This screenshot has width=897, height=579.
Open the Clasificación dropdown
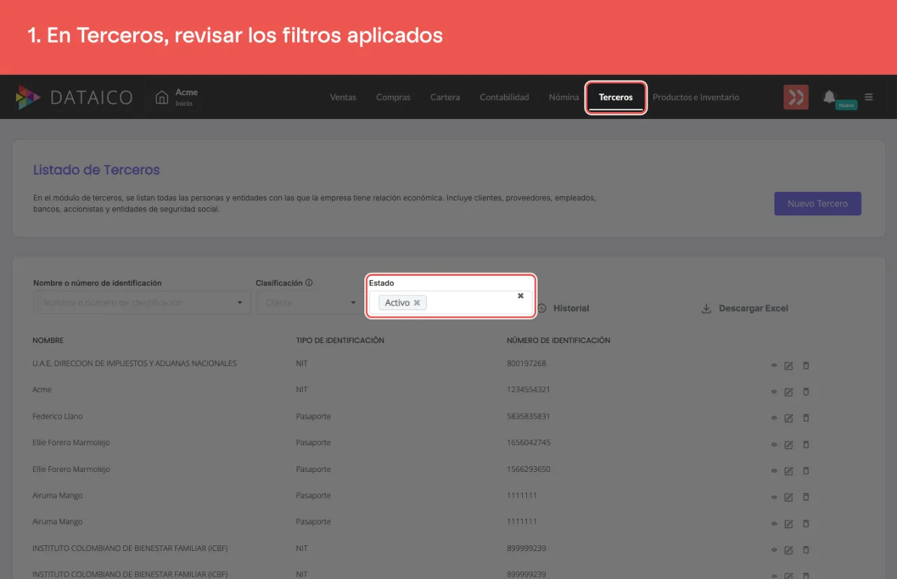coord(353,303)
